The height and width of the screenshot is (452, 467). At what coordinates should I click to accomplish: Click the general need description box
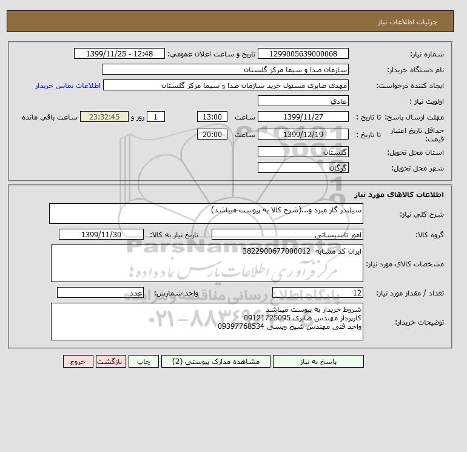pyautogui.click(x=206, y=214)
